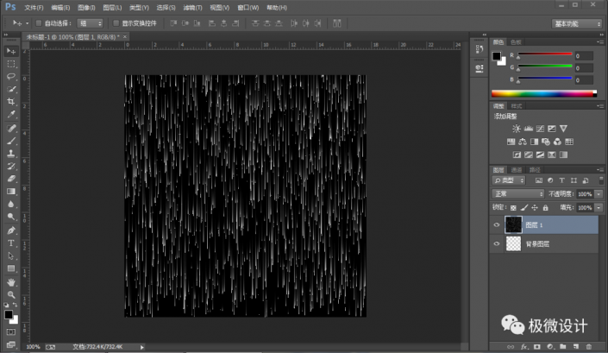Select the Eyedropper tool
The image size is (608, 353).
[11, 115]
